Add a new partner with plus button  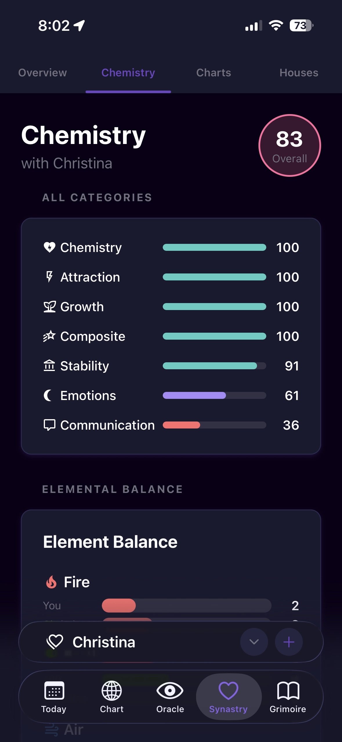pos(289,642)
